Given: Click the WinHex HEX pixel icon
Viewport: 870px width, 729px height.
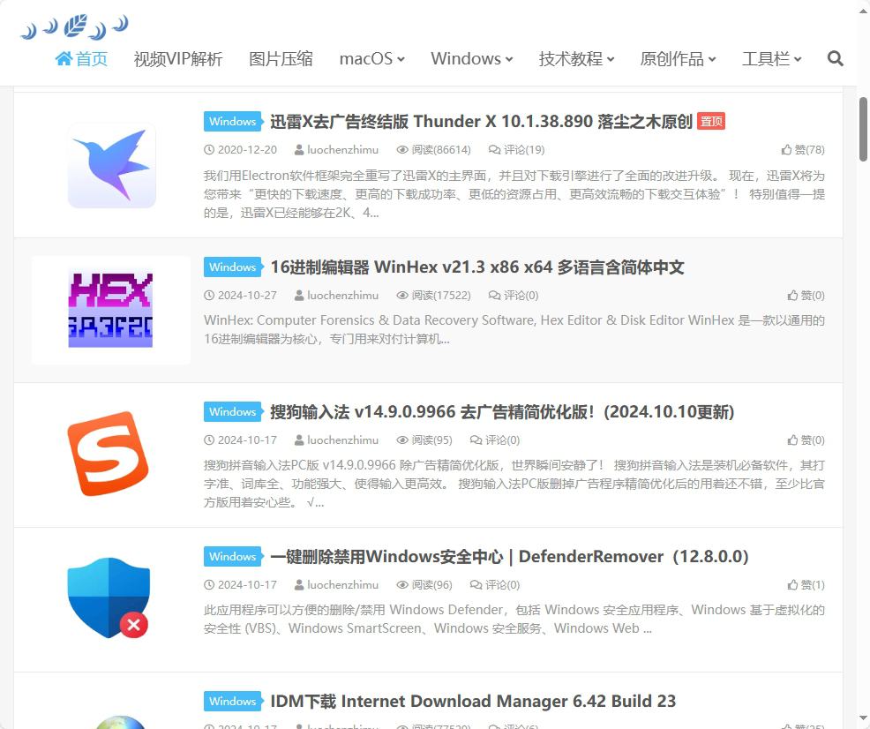Looking at the screenshot, I should 110,309.
